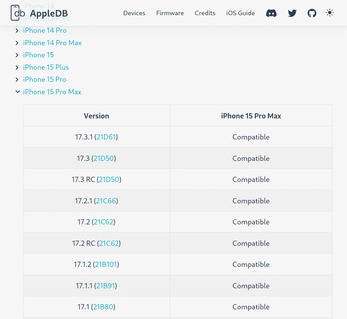Open the iPhone 15 Pro Max list link
The image size is (347, 319).
52,92
